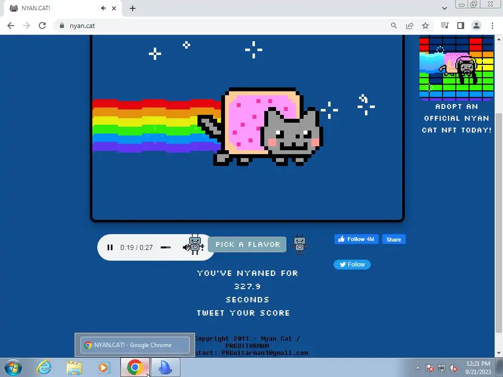503x377 pixels.
Task: Select the NYAN.CAT! browser tab
Action: (62, 8)
